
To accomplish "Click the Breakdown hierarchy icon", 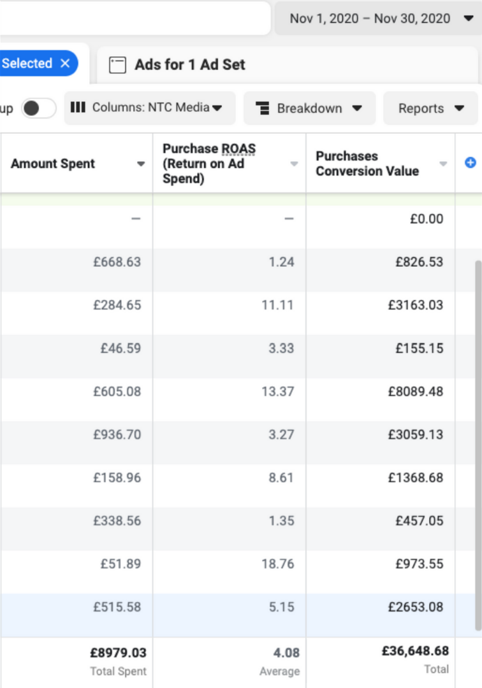I will click(262, 108).
